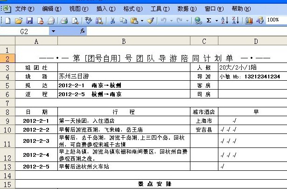Expand the Undo history dropdown arrow
Viewport: 287px width, 189px height.
171,21
